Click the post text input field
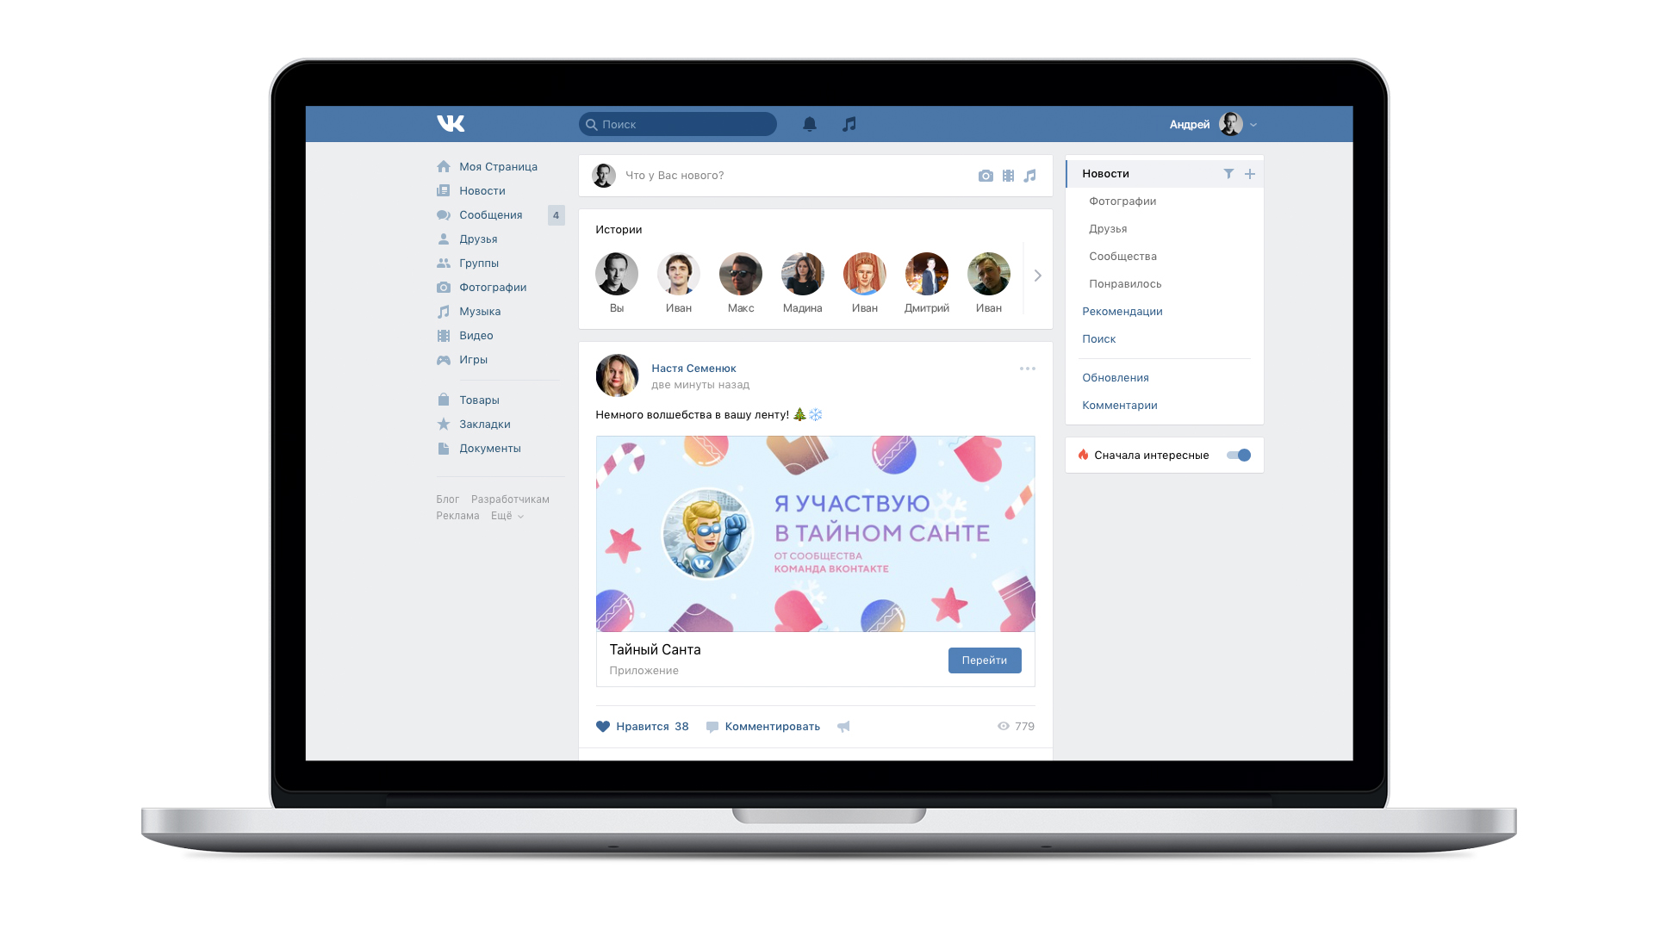This screenshot has height=930, width=1654. pos(795,175)
